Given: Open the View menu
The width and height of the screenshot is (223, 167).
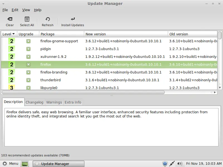Looking at the screenshot, I should pyautogui.click(x=26, y=10).
